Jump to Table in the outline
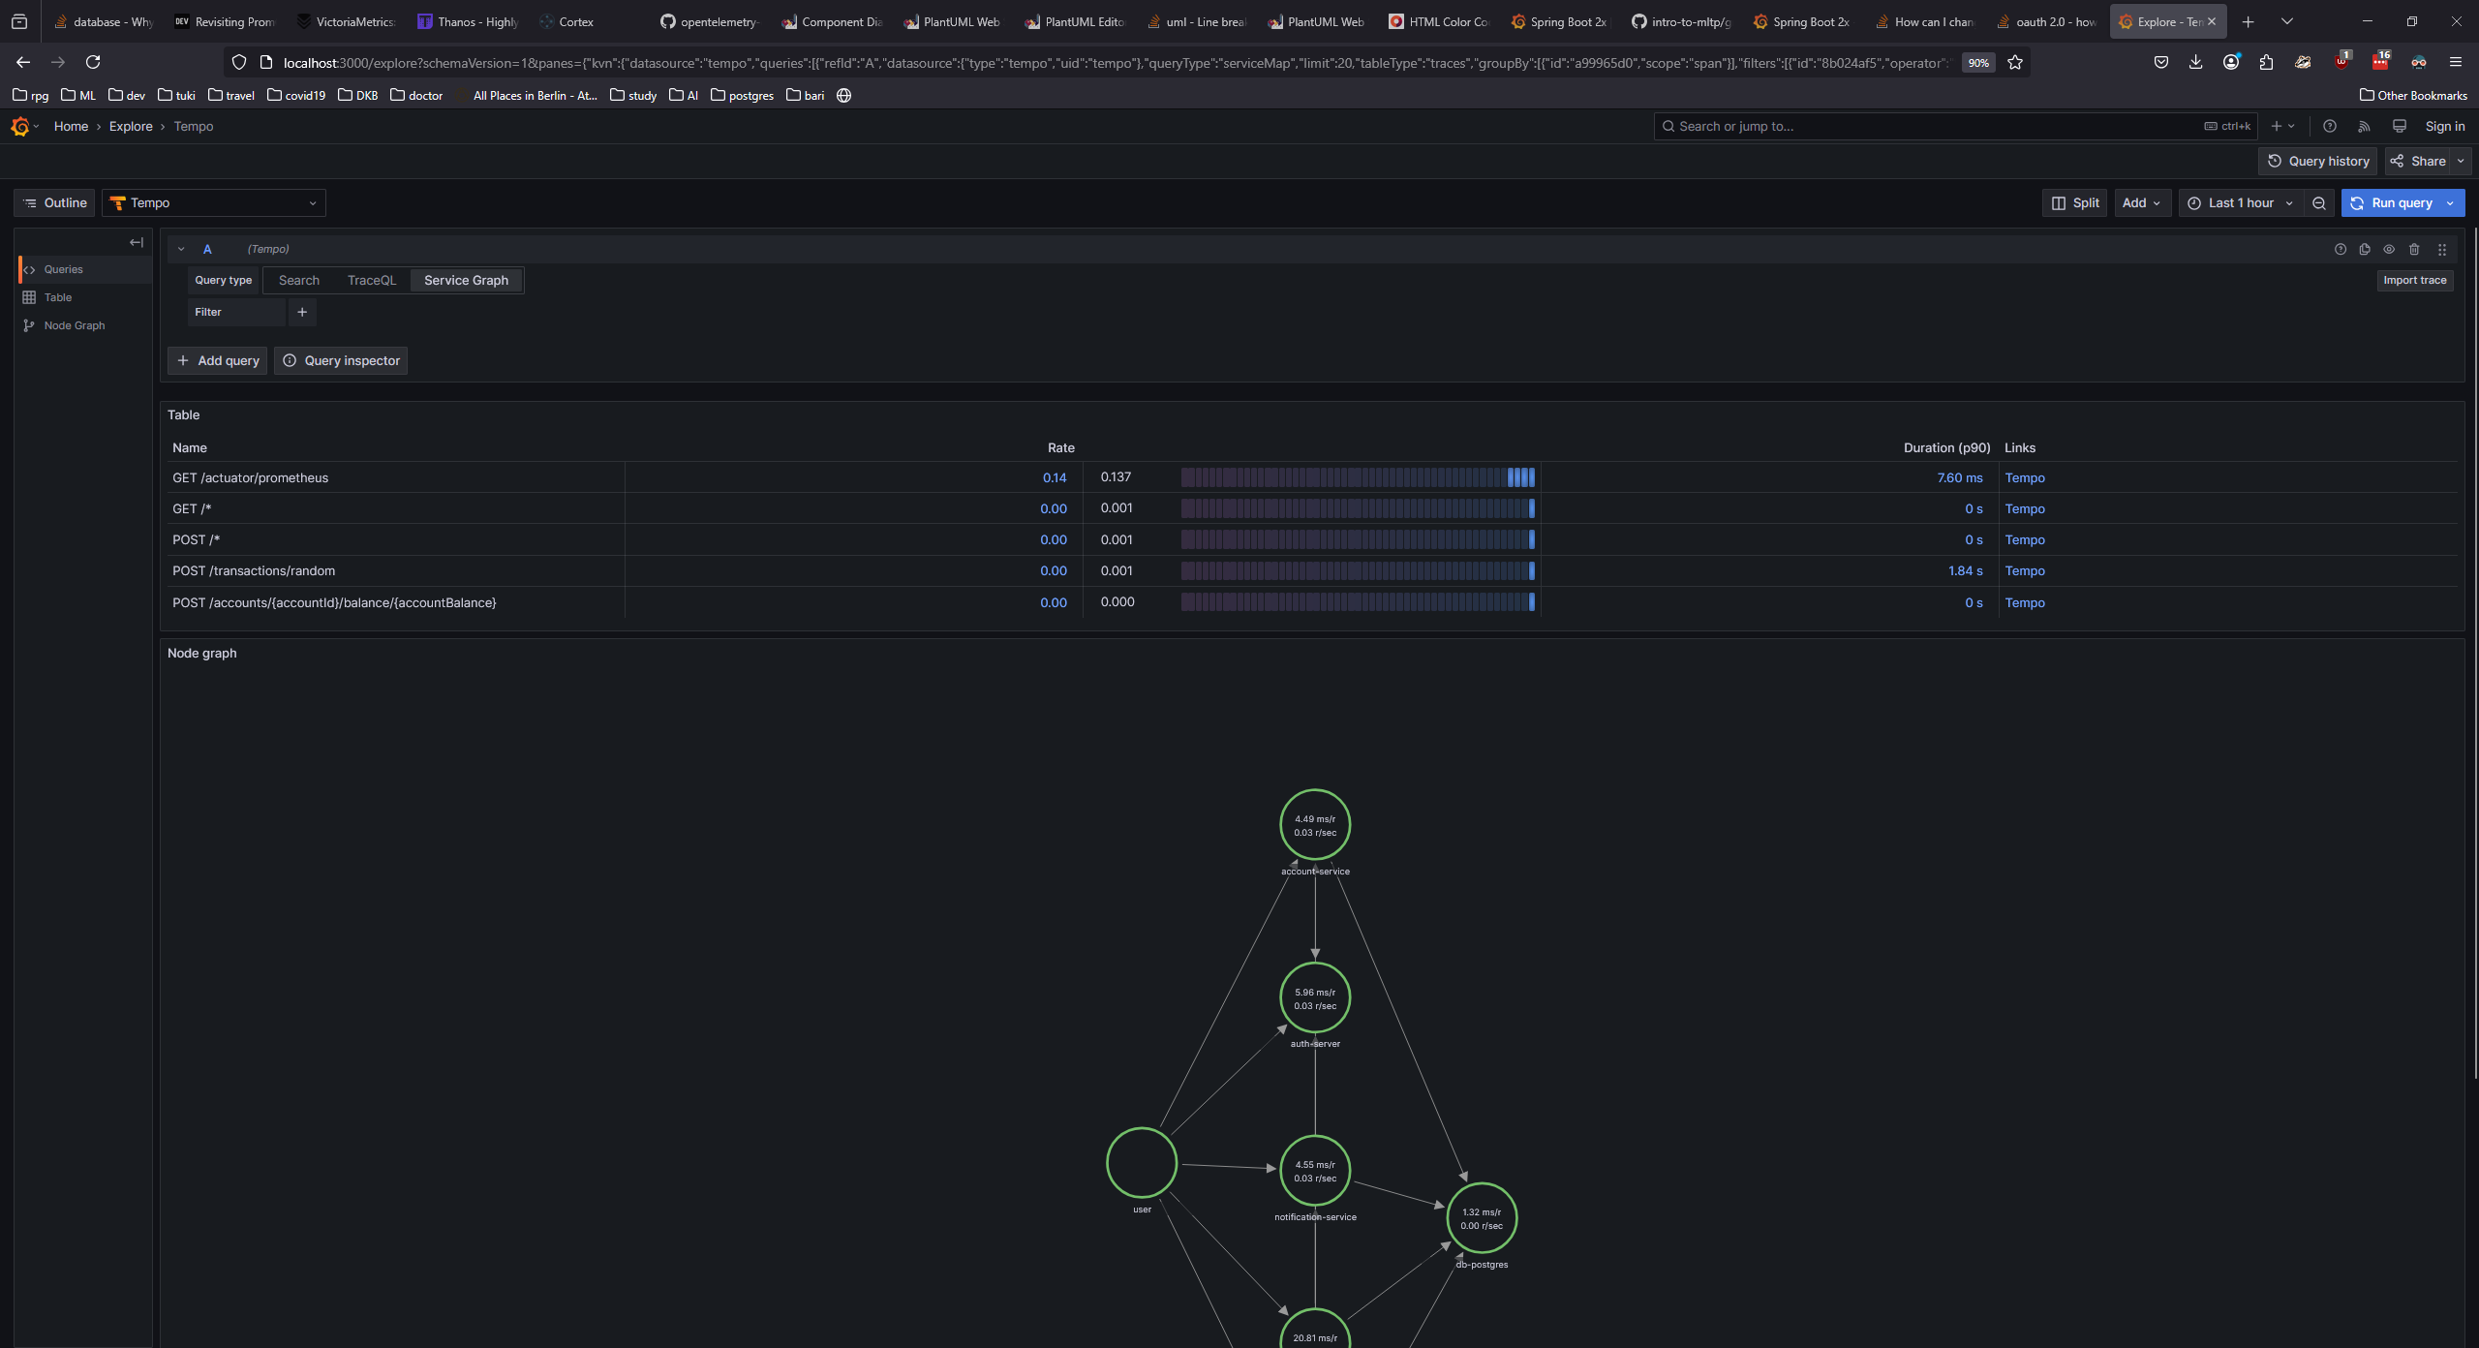 pos(58,298)
